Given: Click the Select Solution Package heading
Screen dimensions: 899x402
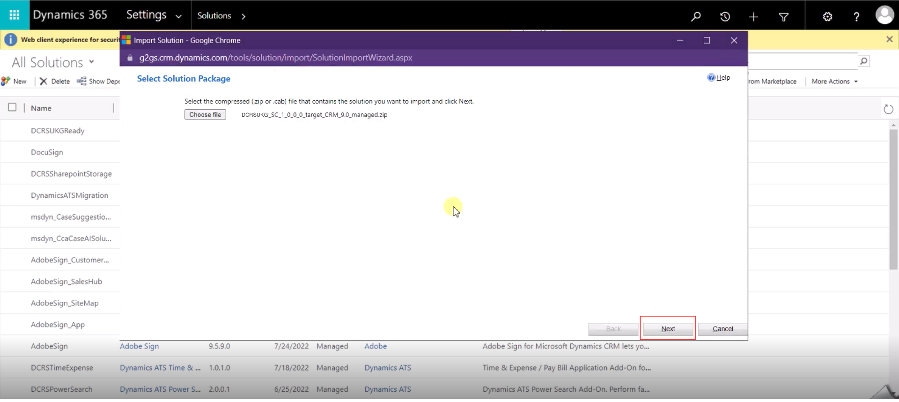Looking at the screenshot, I should 184,79.
